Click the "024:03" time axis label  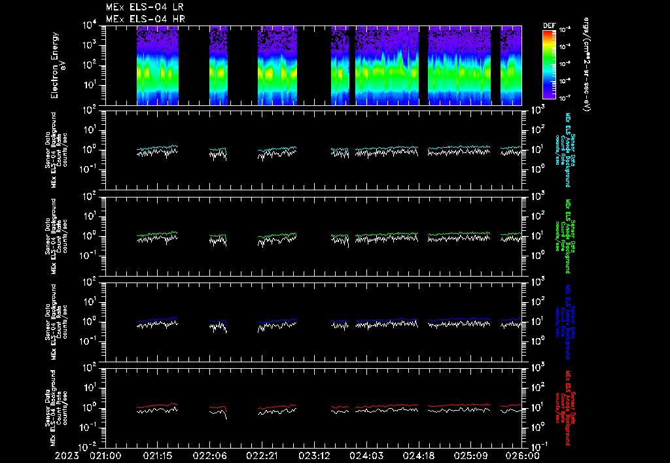366,456
